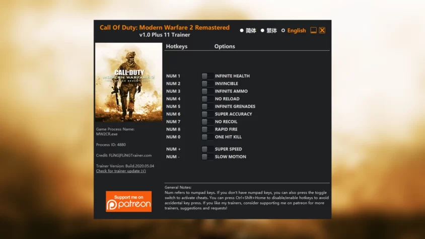Turn on the Infinite Ammo switch
This screenshot has height=239, width=425.
(x=207, y=91)
